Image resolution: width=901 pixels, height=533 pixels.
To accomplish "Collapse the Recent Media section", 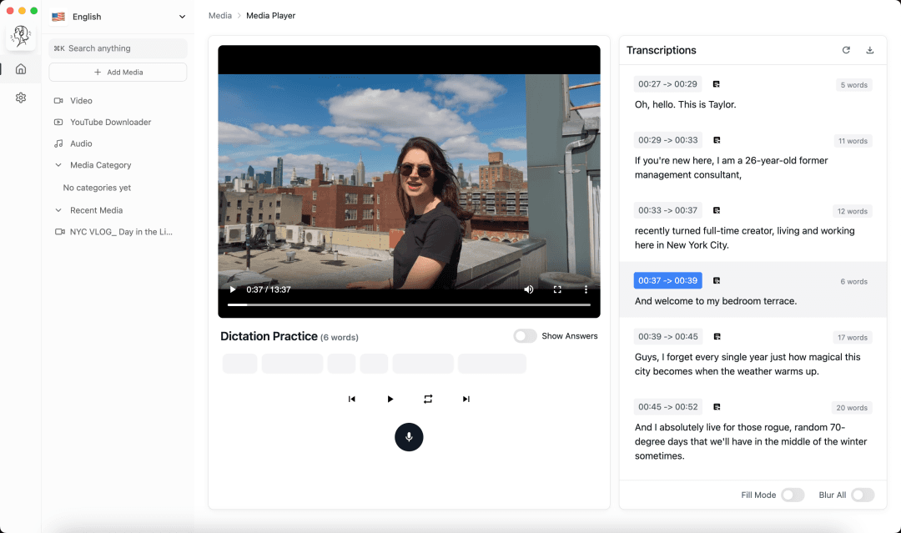I will click(x=58, y=210).
